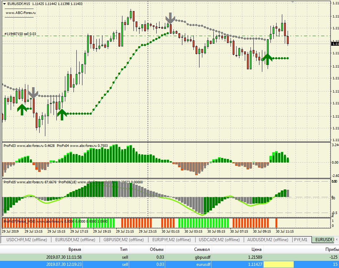
Task: Click the 2019.07.30 12:19:23 time cell
Action: [x=64, y=264]
